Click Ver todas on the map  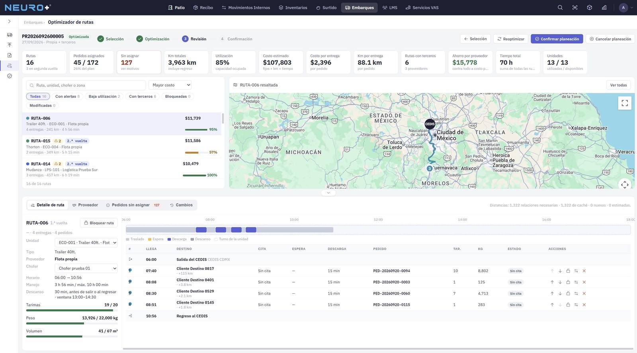click(618, 85)
